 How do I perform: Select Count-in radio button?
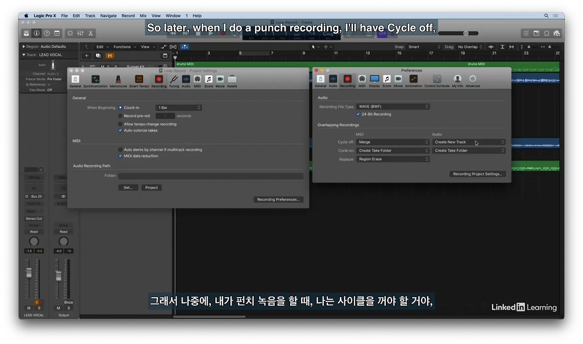tap(120, 108)
